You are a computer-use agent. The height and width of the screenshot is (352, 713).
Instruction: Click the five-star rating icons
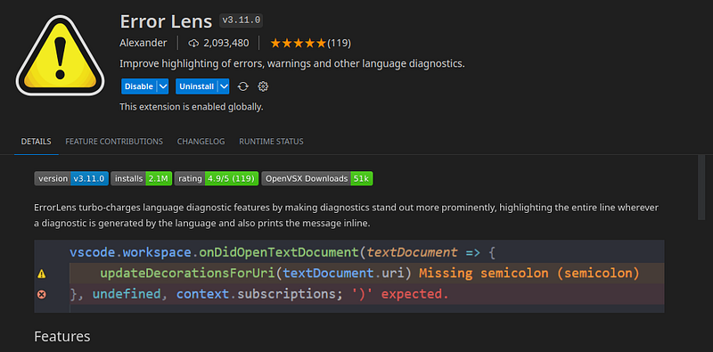click(299, 43)
